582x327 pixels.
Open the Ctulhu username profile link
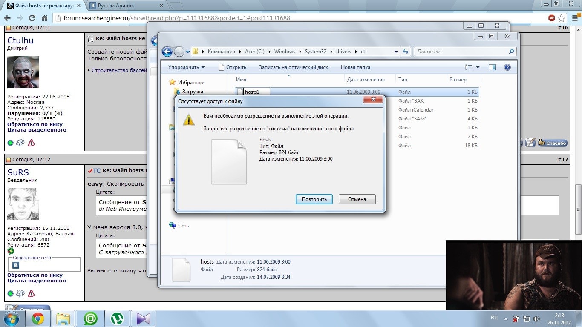pyautogui.click(x=20, y=40)
